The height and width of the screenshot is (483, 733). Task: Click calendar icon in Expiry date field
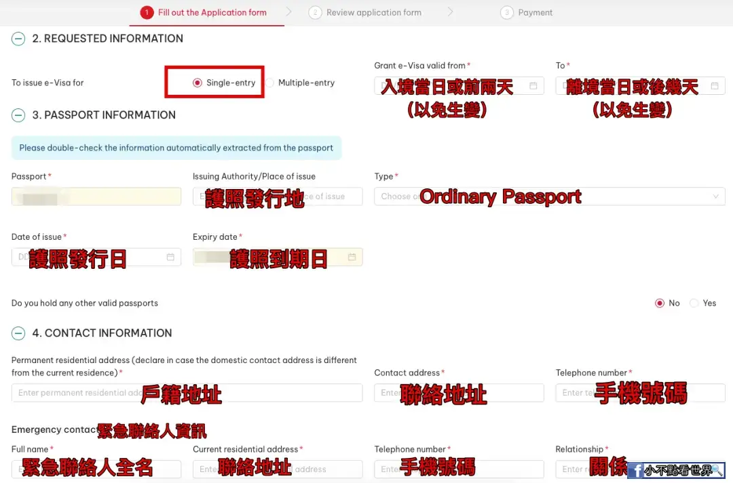352,257
